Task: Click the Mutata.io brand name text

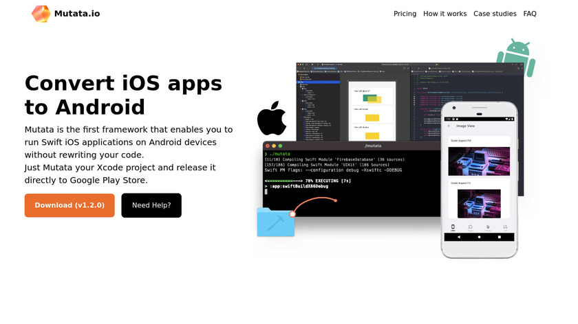Action: coord(77,14)
